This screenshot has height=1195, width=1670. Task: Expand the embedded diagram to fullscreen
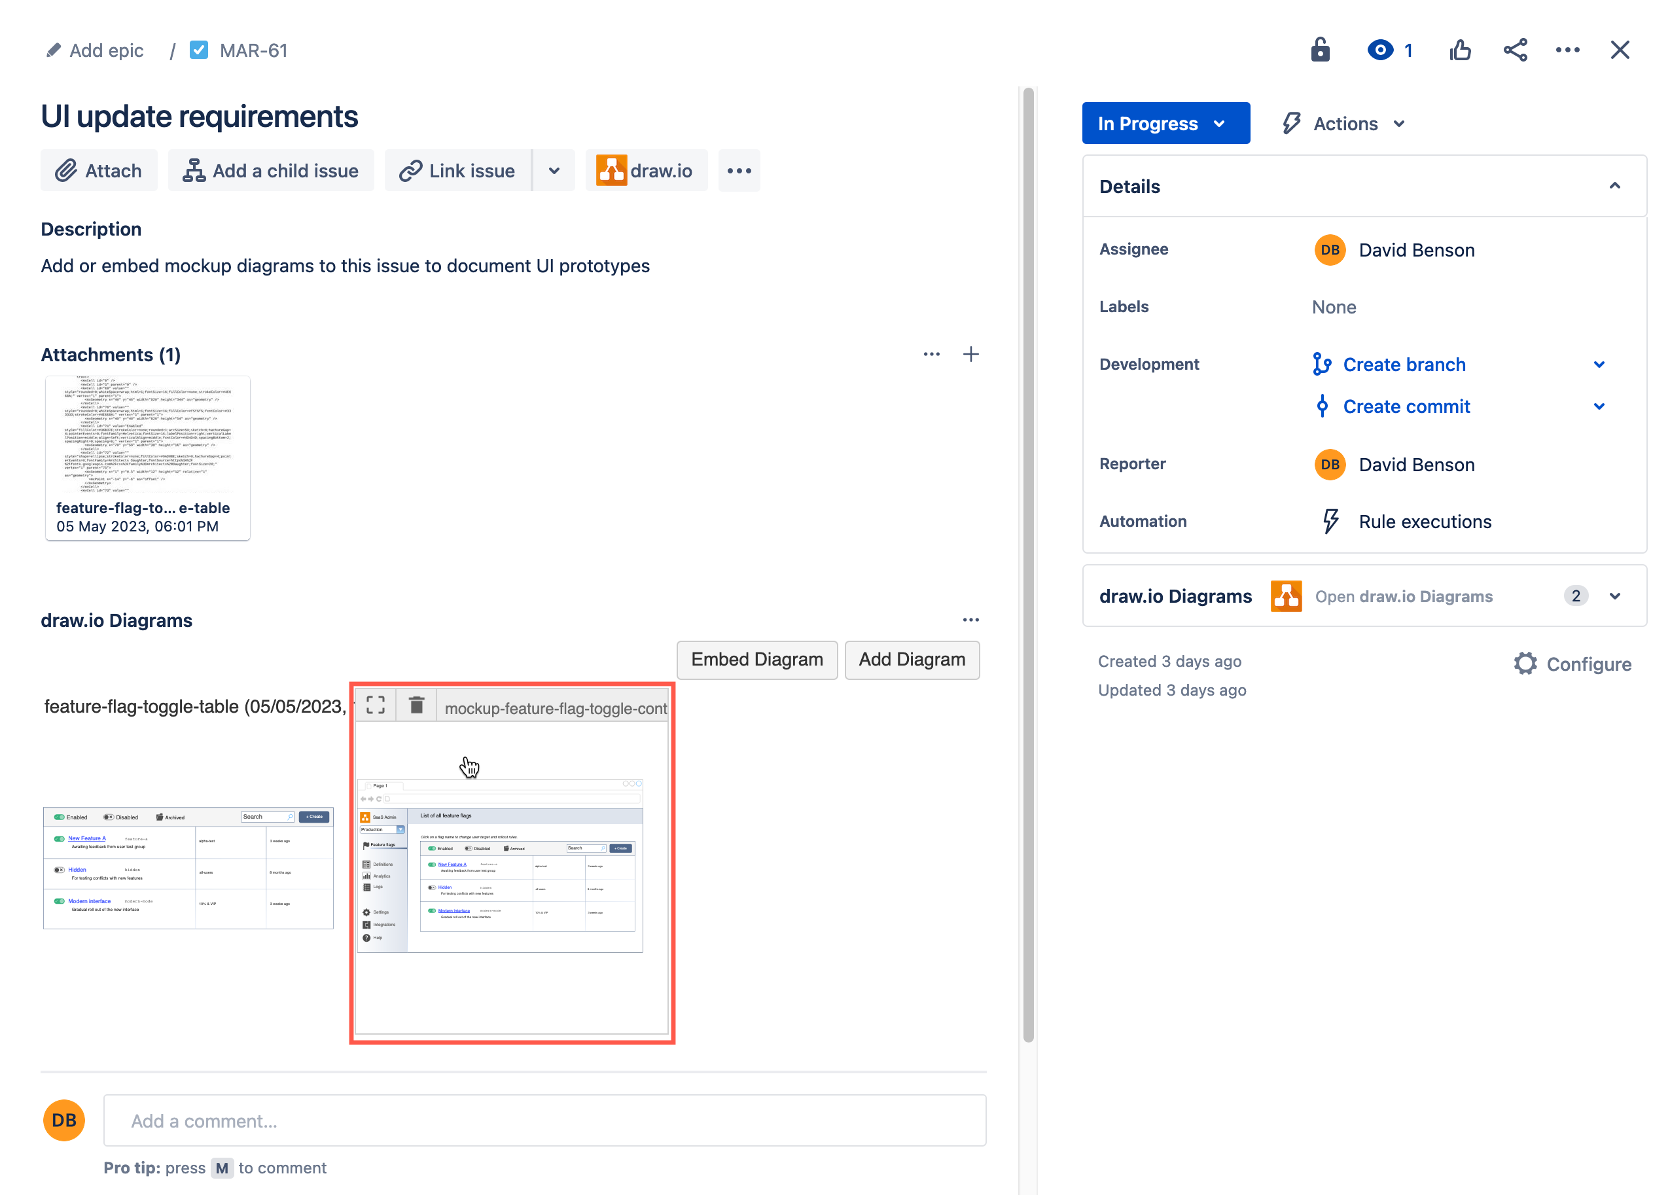point(376,704)
